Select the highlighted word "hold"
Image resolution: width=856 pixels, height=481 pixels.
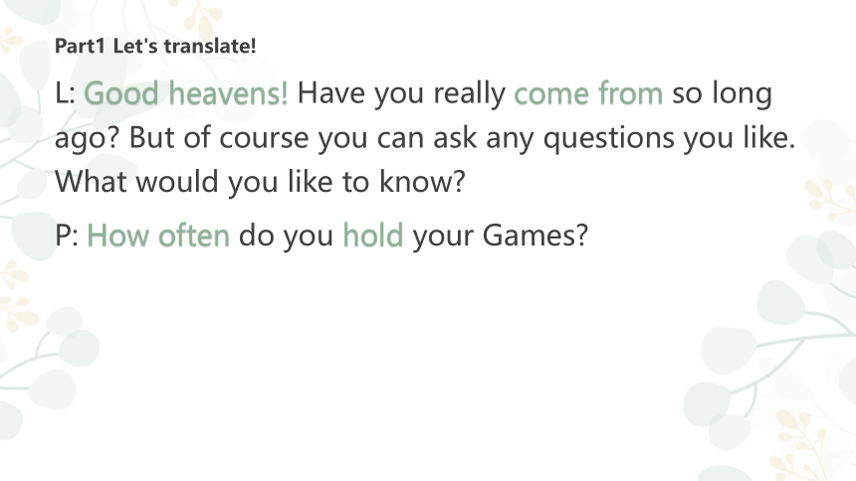(x=373, y=236)
